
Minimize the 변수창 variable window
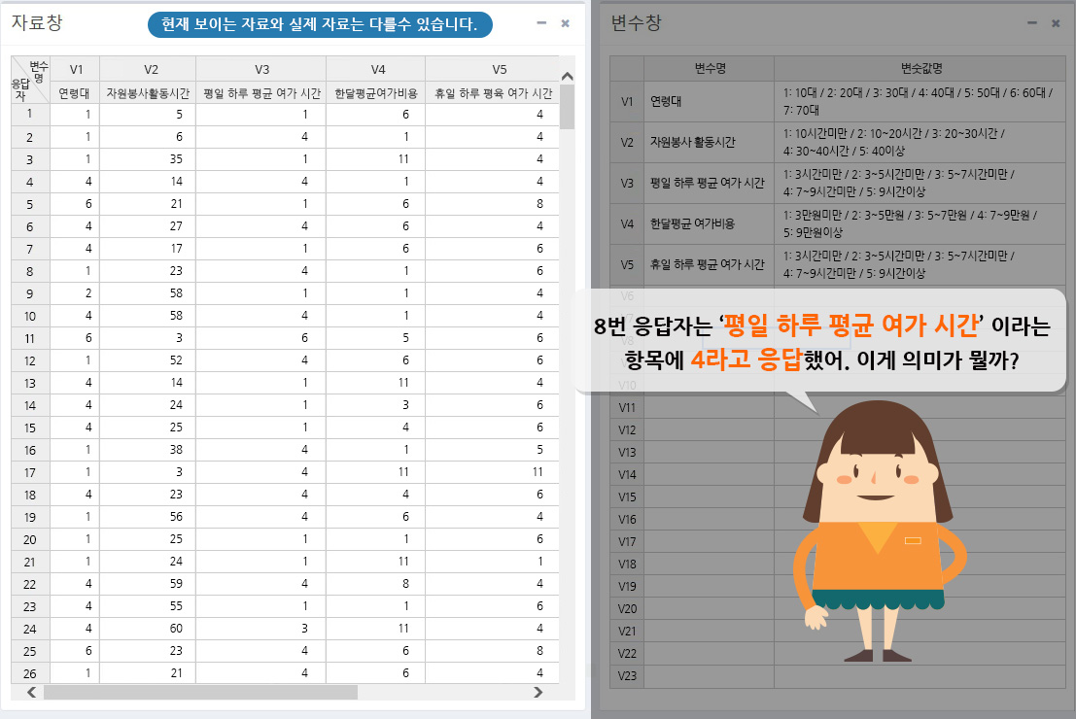coord(1032,23)
